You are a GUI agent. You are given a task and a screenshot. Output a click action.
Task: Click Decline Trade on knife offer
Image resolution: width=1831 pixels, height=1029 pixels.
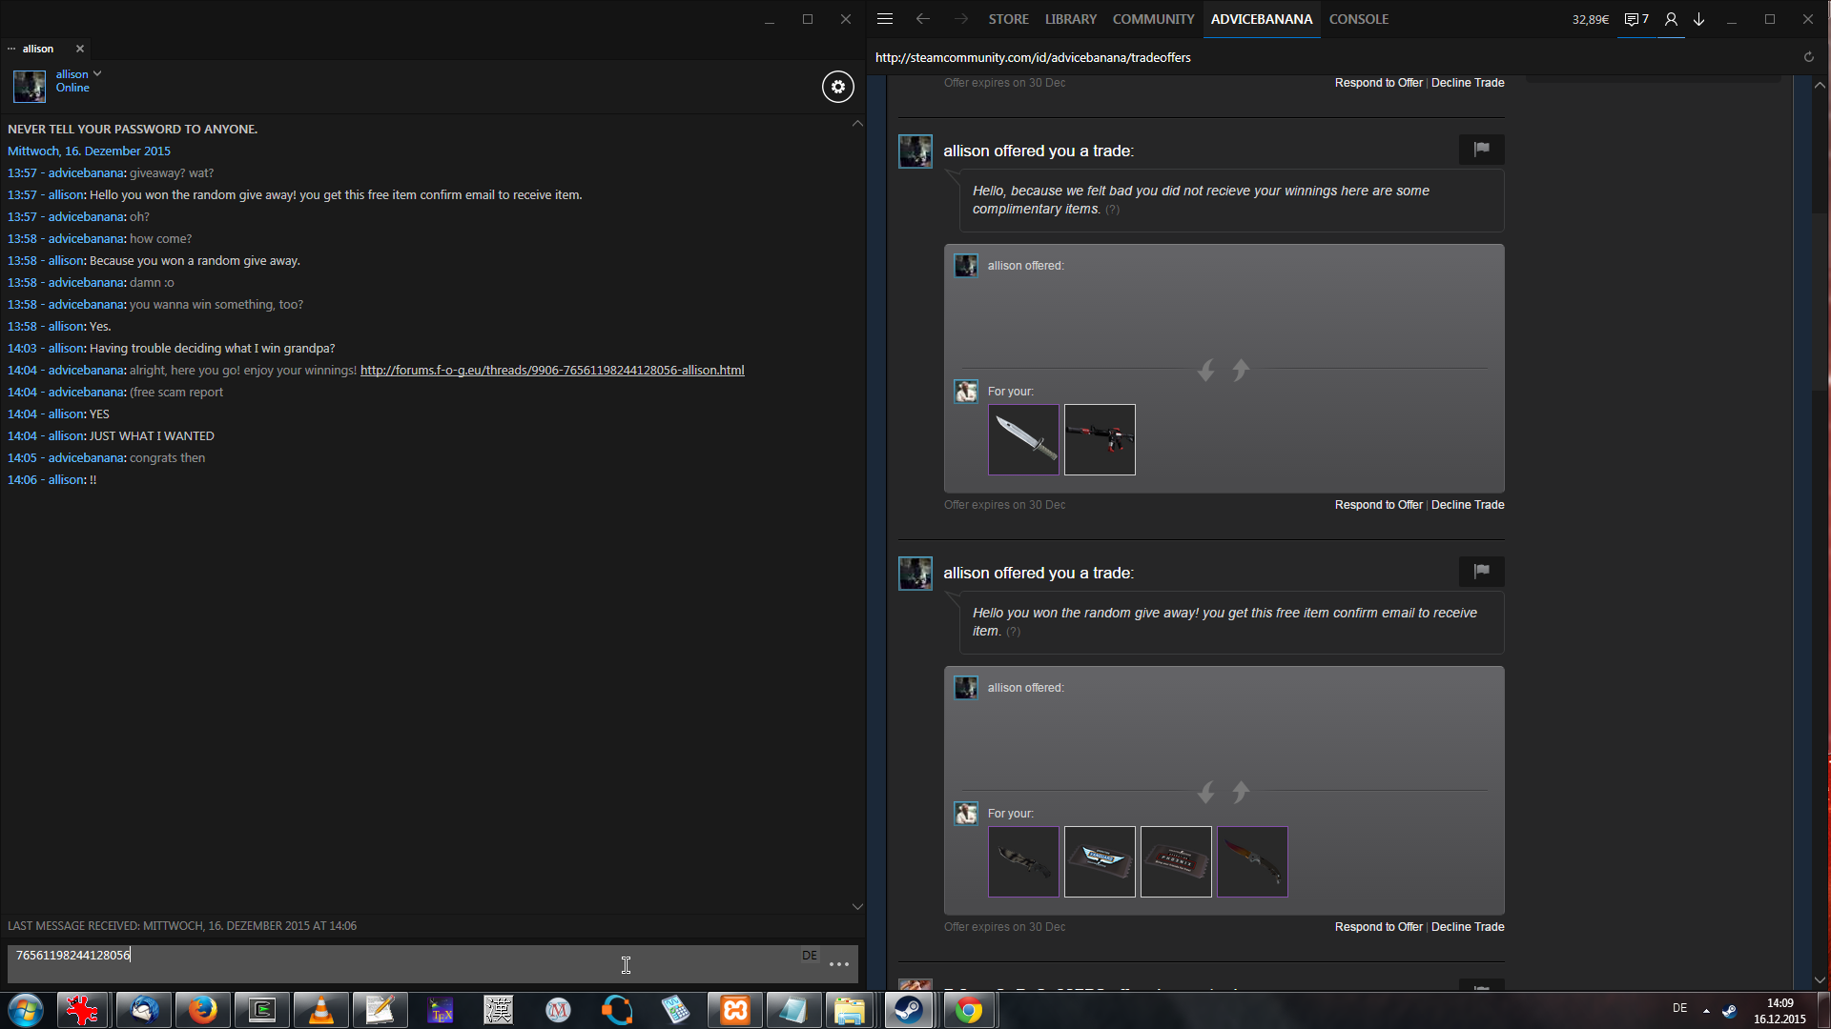1468,505
